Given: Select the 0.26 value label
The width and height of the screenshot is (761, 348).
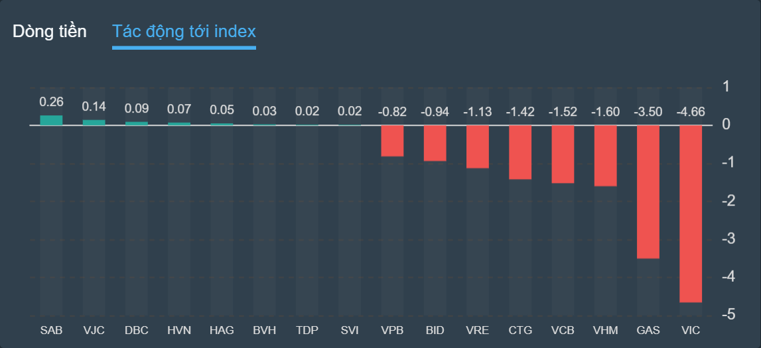Looking at the screenshot, I should (51, 102).
